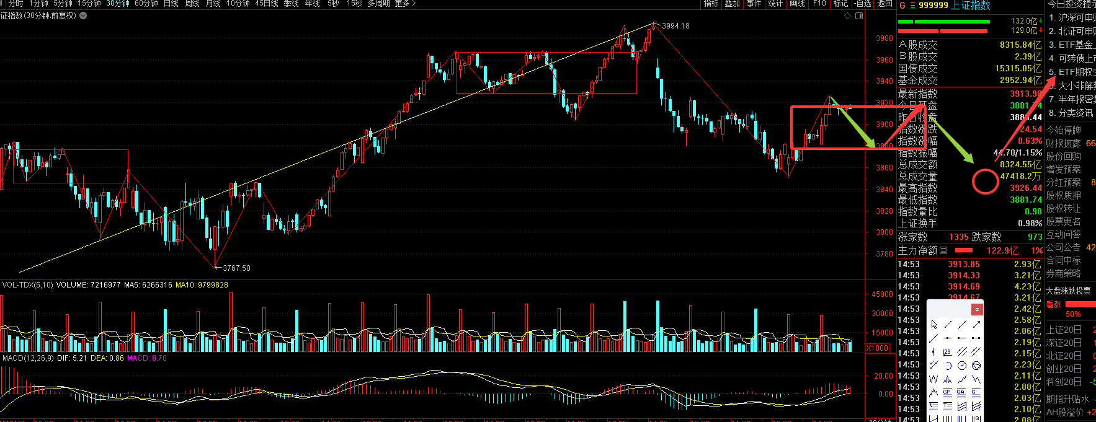The height and width of the screenshot is (422, 1096).
Task: Toggle the side panel layout icon
Action: (859, 15)
